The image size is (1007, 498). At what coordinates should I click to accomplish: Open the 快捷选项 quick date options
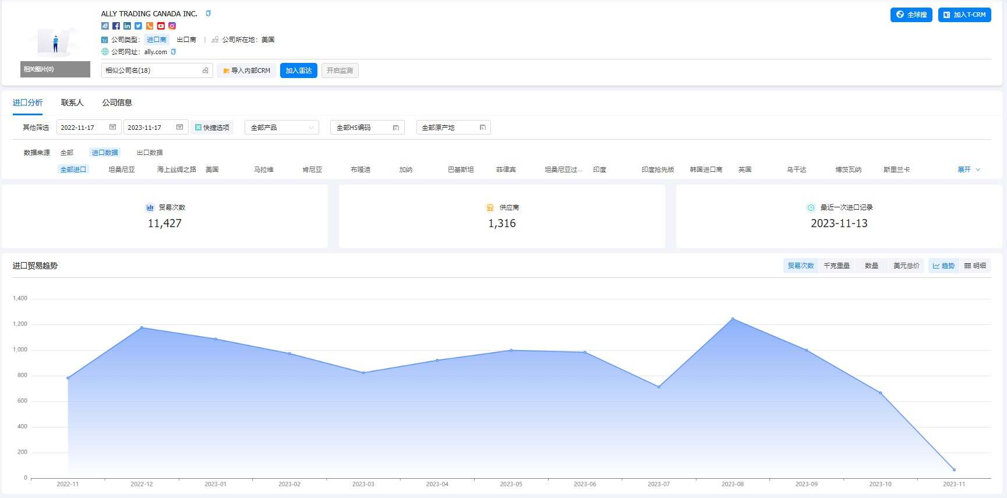212,128
